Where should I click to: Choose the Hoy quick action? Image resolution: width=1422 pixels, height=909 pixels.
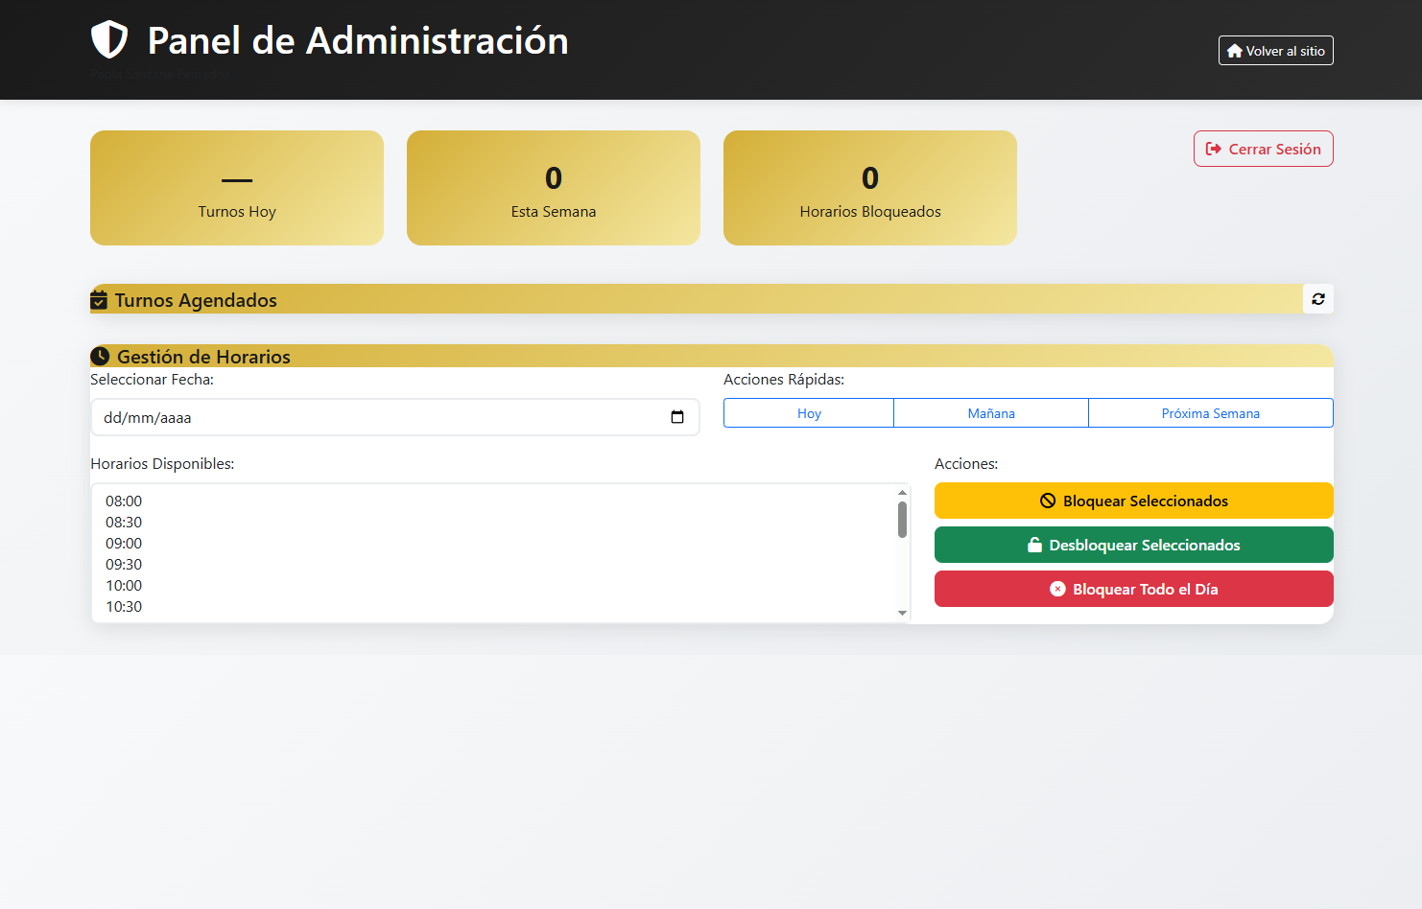809,413
